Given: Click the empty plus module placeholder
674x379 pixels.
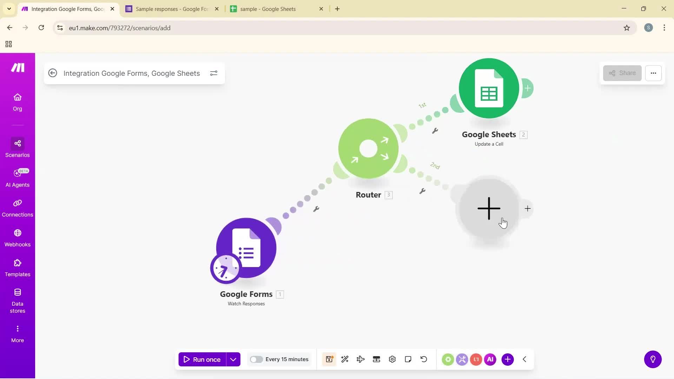Looking at the screenshot, I should pos(489,208).
